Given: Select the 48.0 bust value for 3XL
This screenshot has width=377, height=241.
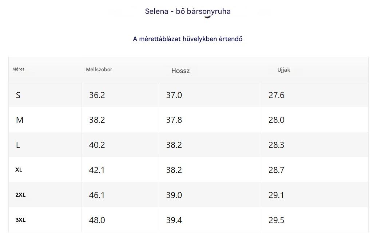Looking at the screenshot, I should pyautogui.click(x=97, y=220).
